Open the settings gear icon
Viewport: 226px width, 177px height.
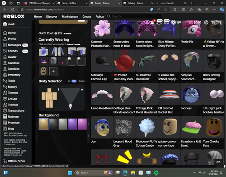(x=206, y=23)
